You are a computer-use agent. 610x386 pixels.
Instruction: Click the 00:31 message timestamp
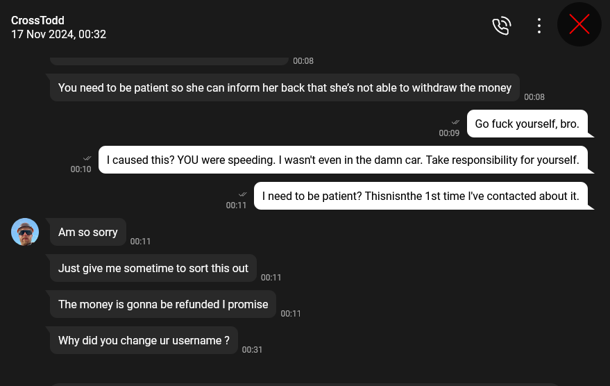[x=252, y=349]
